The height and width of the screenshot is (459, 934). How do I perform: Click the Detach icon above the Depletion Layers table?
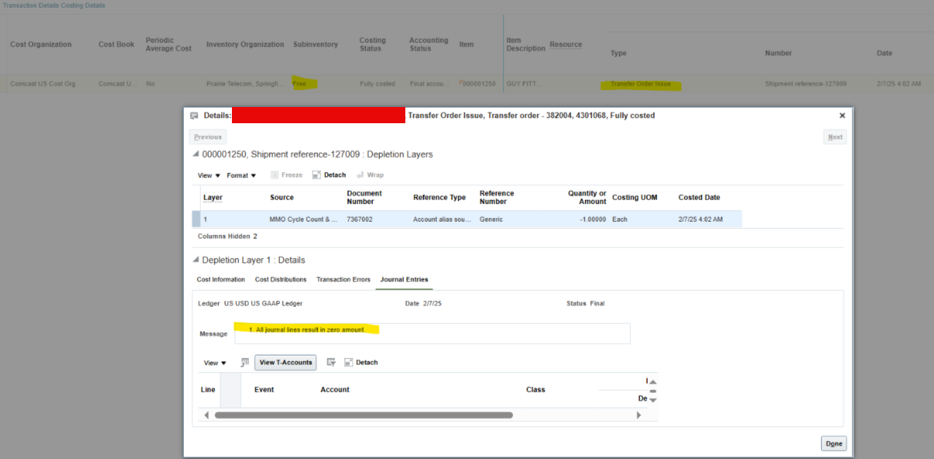pos(317,175)
